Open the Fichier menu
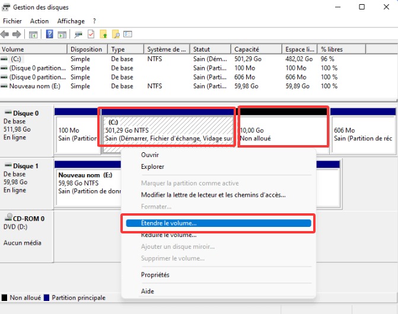This screenshot has width=398, height=314. click(x=12, y=21)
